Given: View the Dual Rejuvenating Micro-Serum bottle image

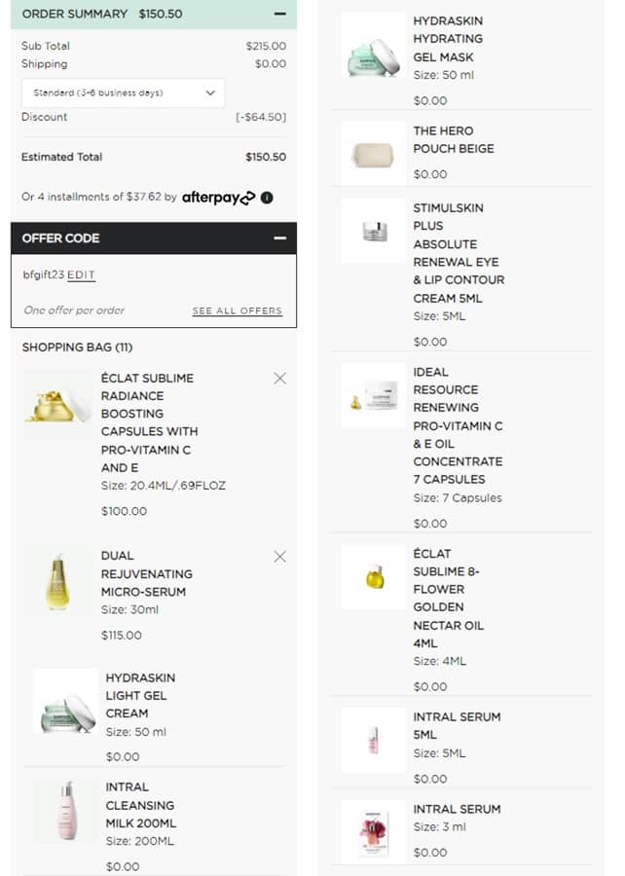Looking at the screenshot, I should click(58, 582).
